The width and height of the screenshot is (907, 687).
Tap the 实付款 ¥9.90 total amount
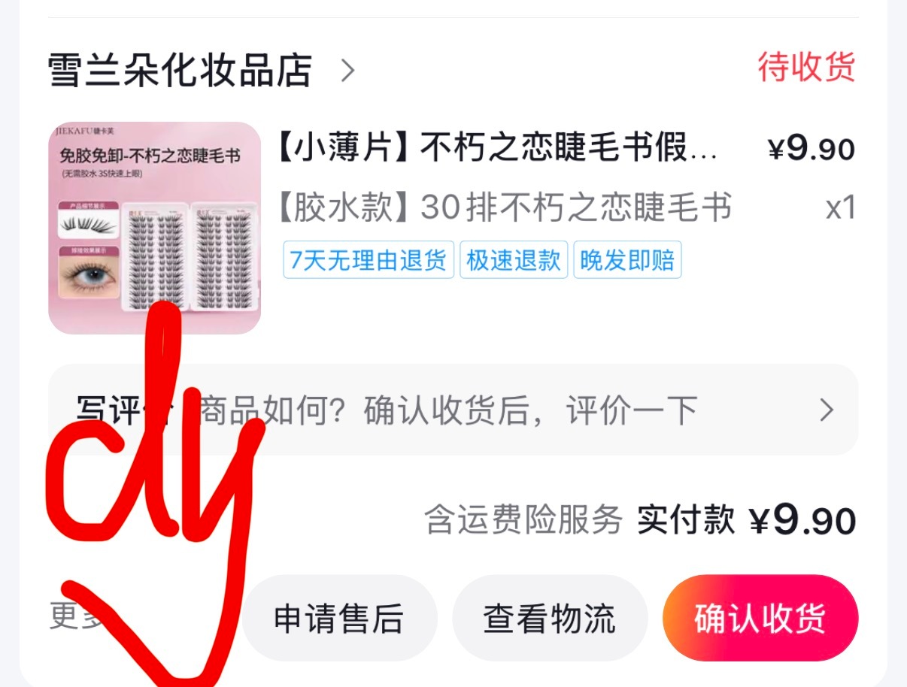tap(747, 519)
